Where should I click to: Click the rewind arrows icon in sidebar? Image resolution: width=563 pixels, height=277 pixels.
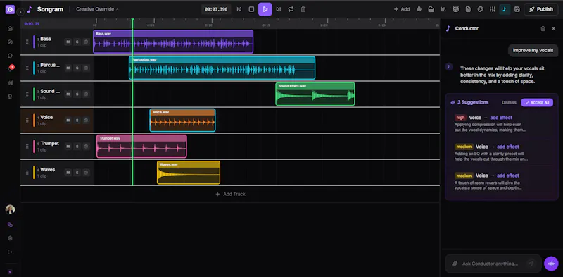(10, 82)
